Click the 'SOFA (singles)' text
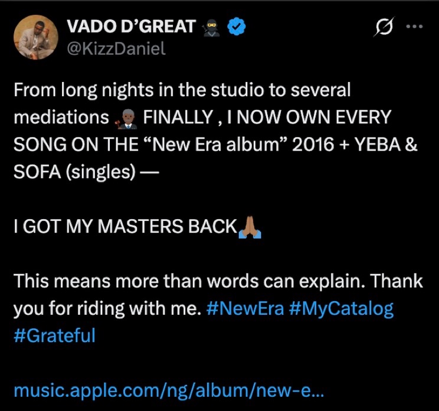This screenshot has width=439, height=411. point(75,172)
